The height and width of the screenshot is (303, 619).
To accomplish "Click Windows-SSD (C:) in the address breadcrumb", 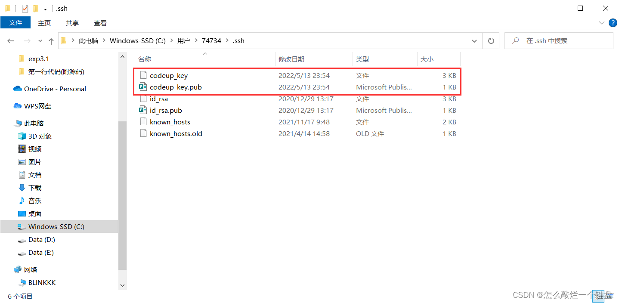I will [x=137, y=40].
